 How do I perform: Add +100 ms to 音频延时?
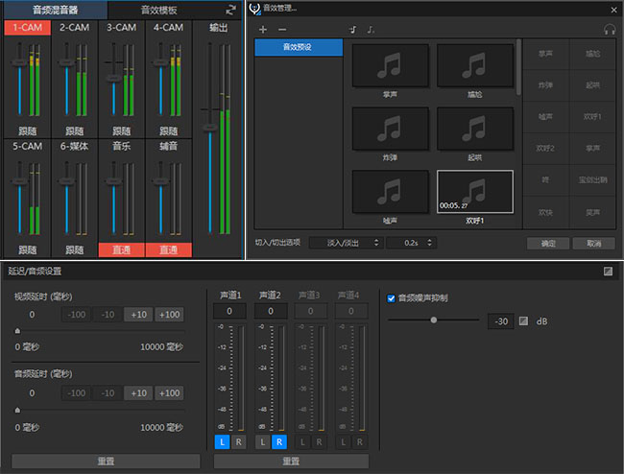point(170,392)
